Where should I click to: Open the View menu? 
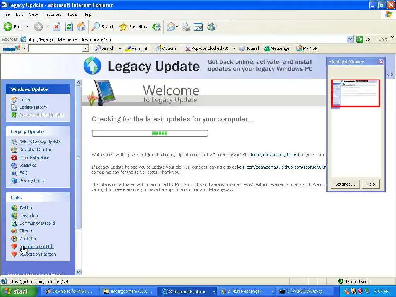(x=33, y=14)
